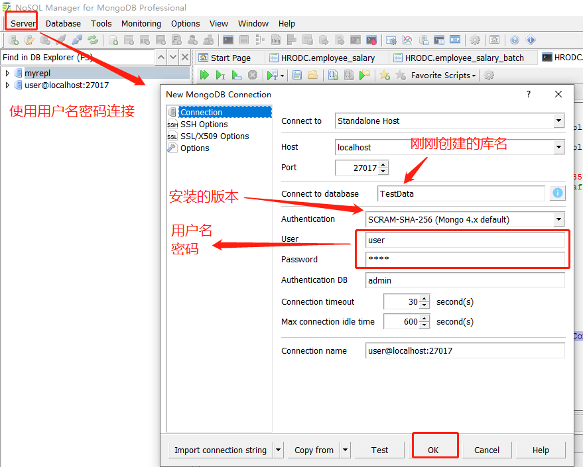Click the green refresh arrows icon
583x467 pixels.
93,40
